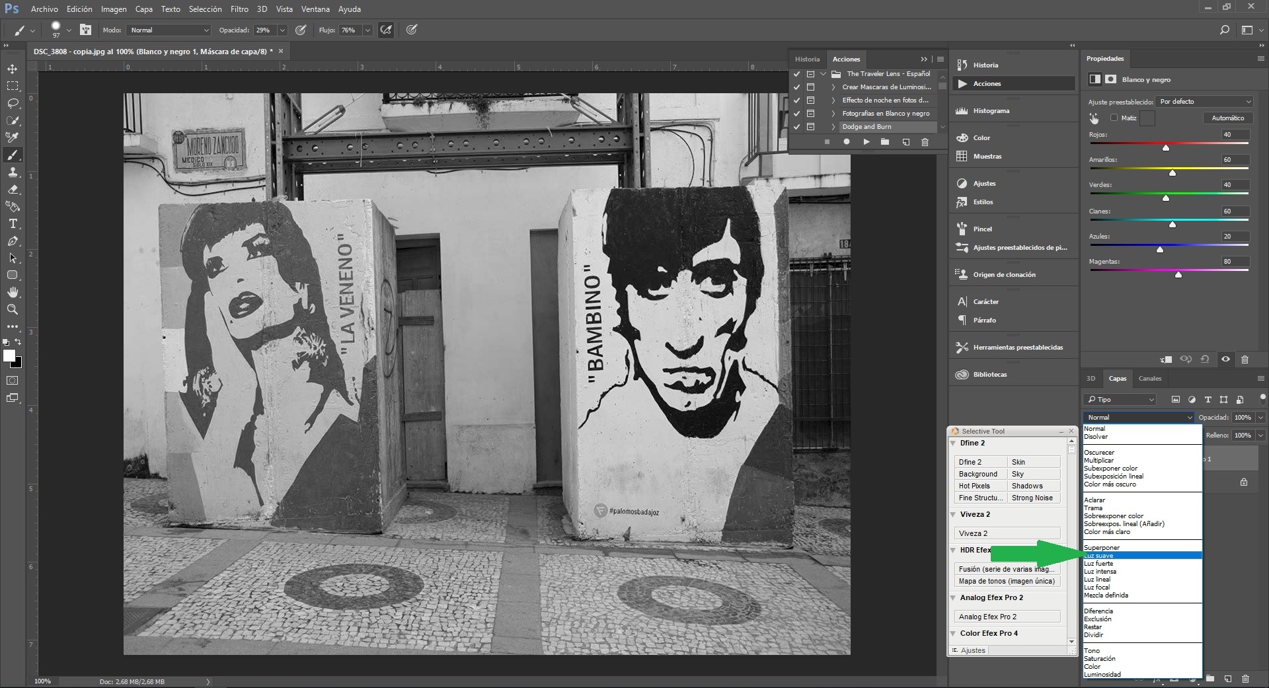The image size is (1269, 688).
Task: Select the Eraser tool
Action: tap(13, 189)
